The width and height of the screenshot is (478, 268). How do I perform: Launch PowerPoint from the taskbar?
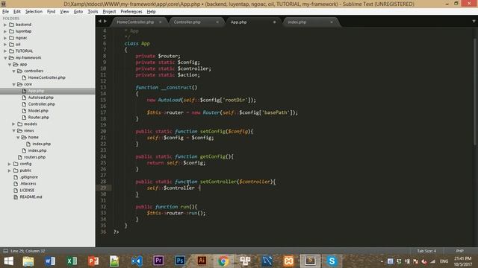pos(93,261)
